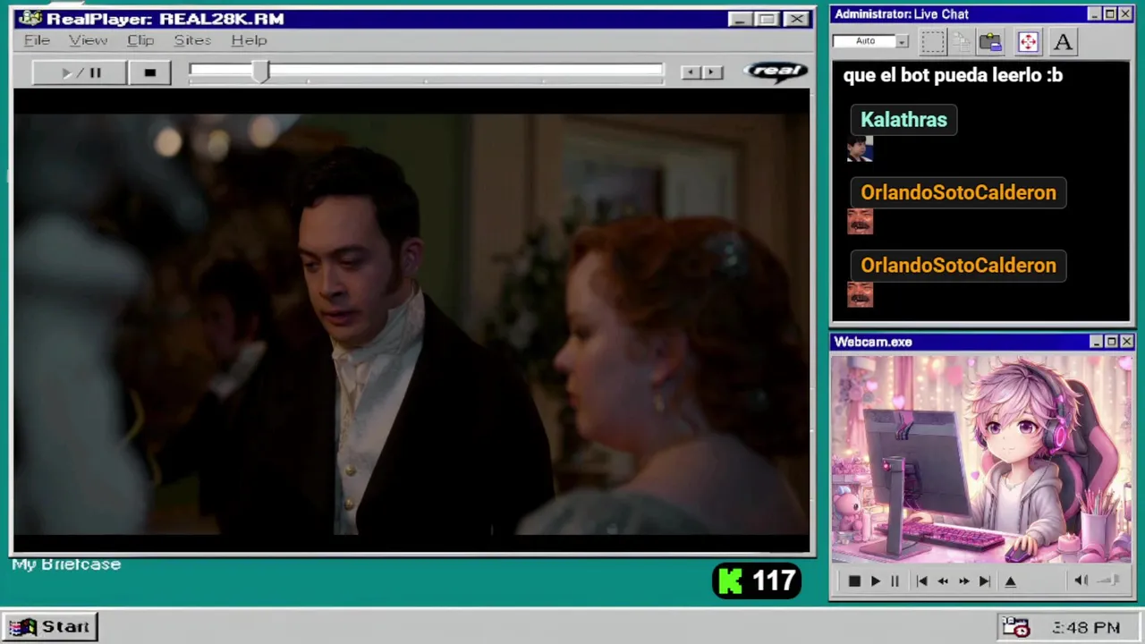Skip to next track in Webcam.exe
The height and width of the screenshot is (644, 1145).
[984, 581]
